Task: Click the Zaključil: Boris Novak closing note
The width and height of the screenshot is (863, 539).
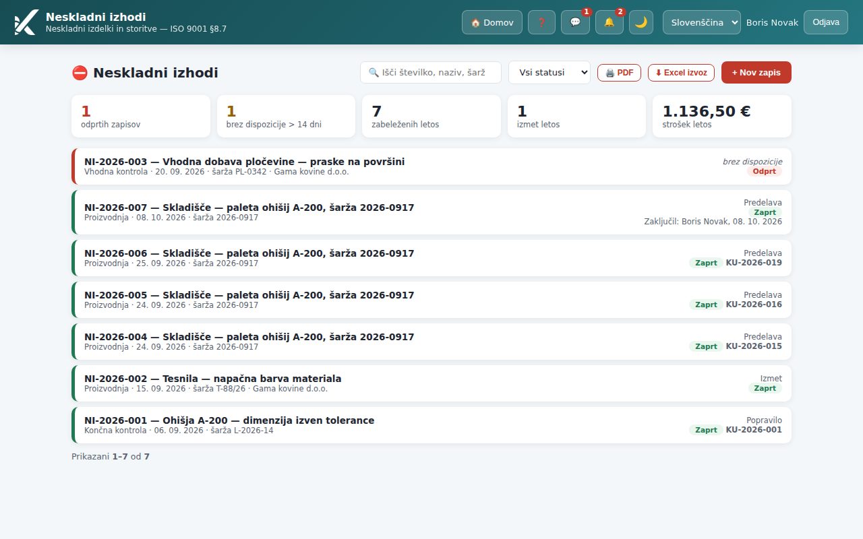Action: pos(713,222)
